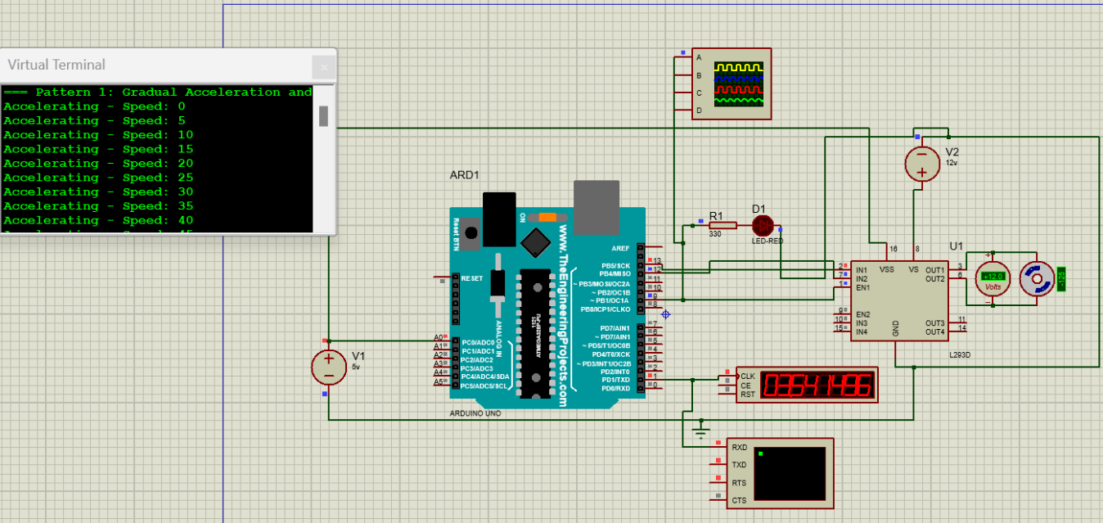Click the 'Pattern 1: Gradual Acceleration' line
The image size is (1103, 523).
158,92
